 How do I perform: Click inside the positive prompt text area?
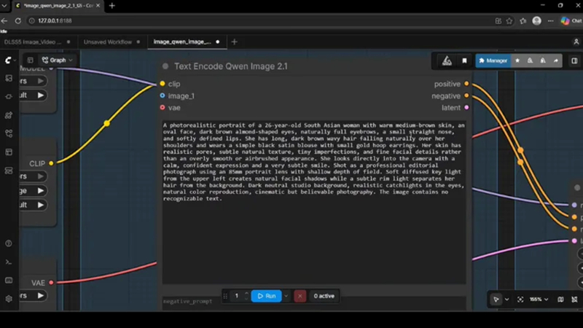point(314,202)
